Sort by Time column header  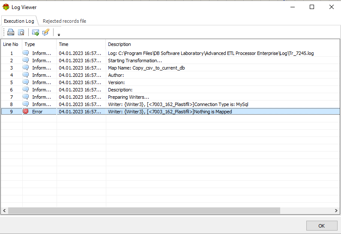click(x=81, y=44)
